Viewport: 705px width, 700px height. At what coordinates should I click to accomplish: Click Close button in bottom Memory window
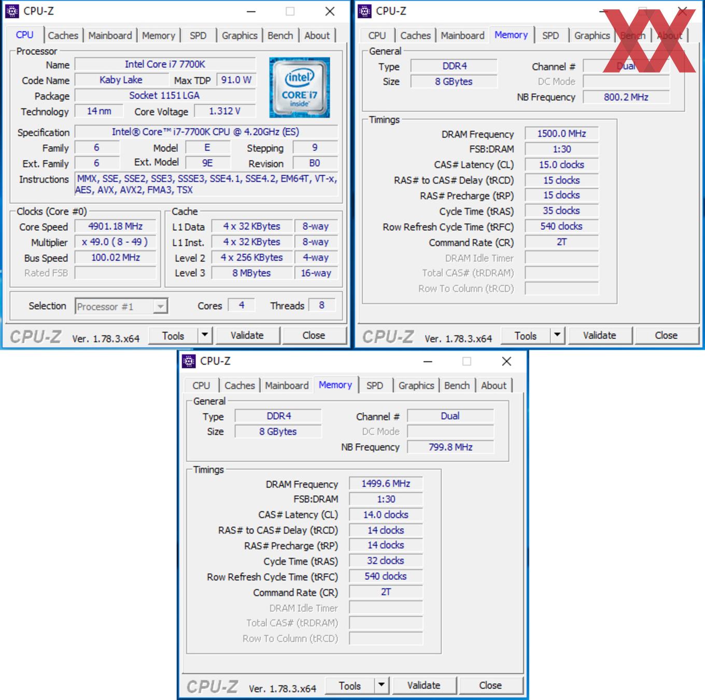pyautogui.click(x=490, y=685)
